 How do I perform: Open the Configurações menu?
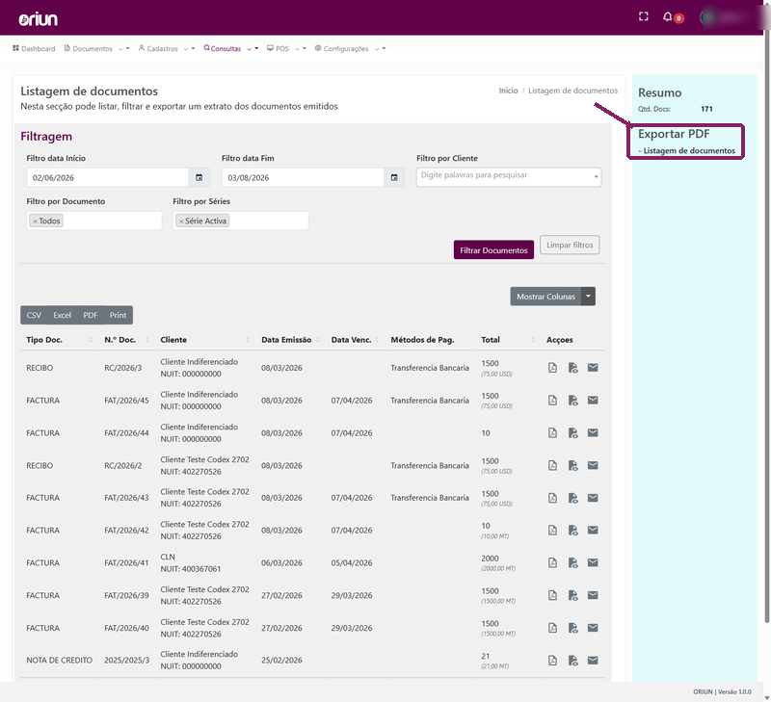point(350,49)
